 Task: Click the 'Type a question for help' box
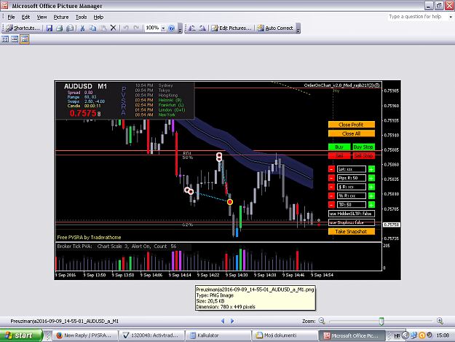pyautogui.click(x=417, y=17)
